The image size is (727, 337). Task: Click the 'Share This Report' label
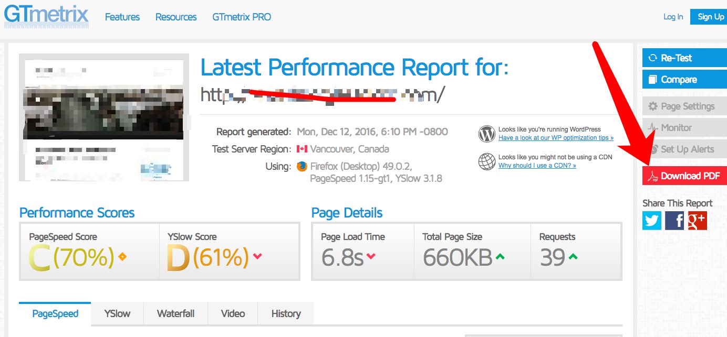[677, 203]
